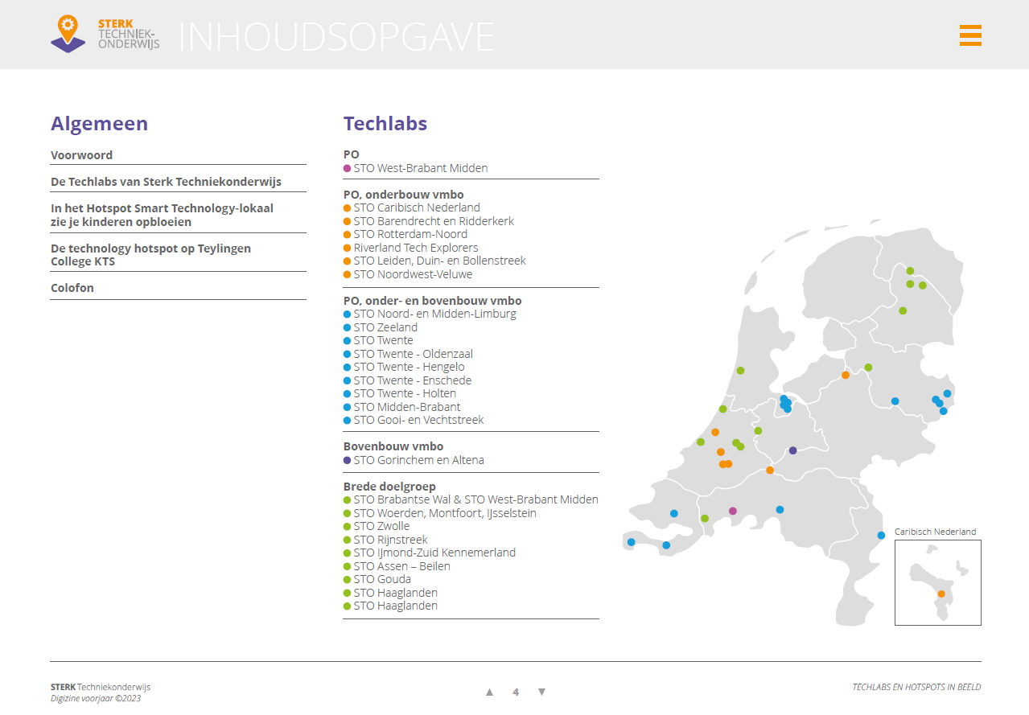Click the Caribisch Nederland map label
The width and height of the screenshot is (1029, 715).
(x=936, y=532)
